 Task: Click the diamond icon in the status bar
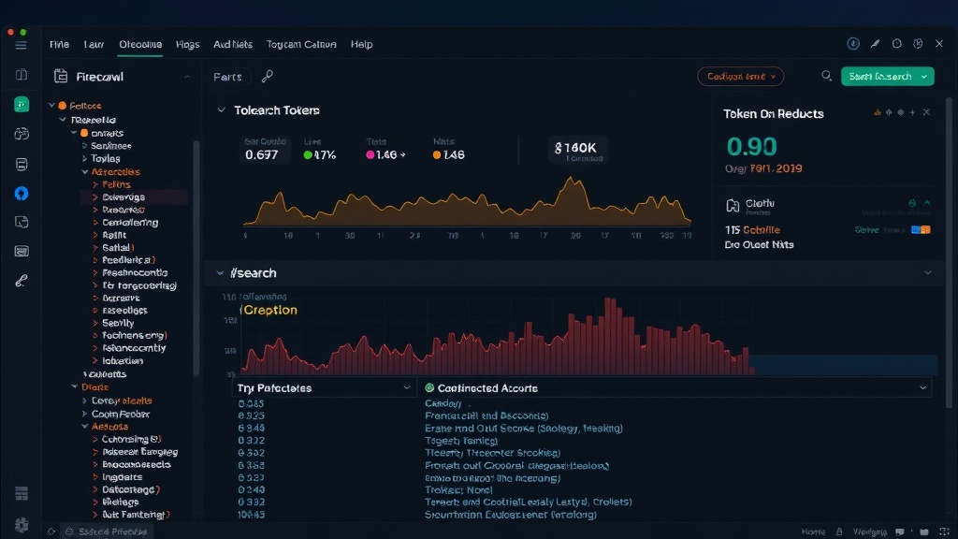pyautogui.click(x=51, y=532)
